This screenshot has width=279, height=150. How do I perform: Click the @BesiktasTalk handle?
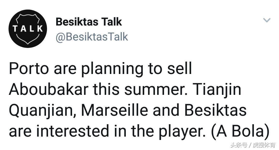92,37
